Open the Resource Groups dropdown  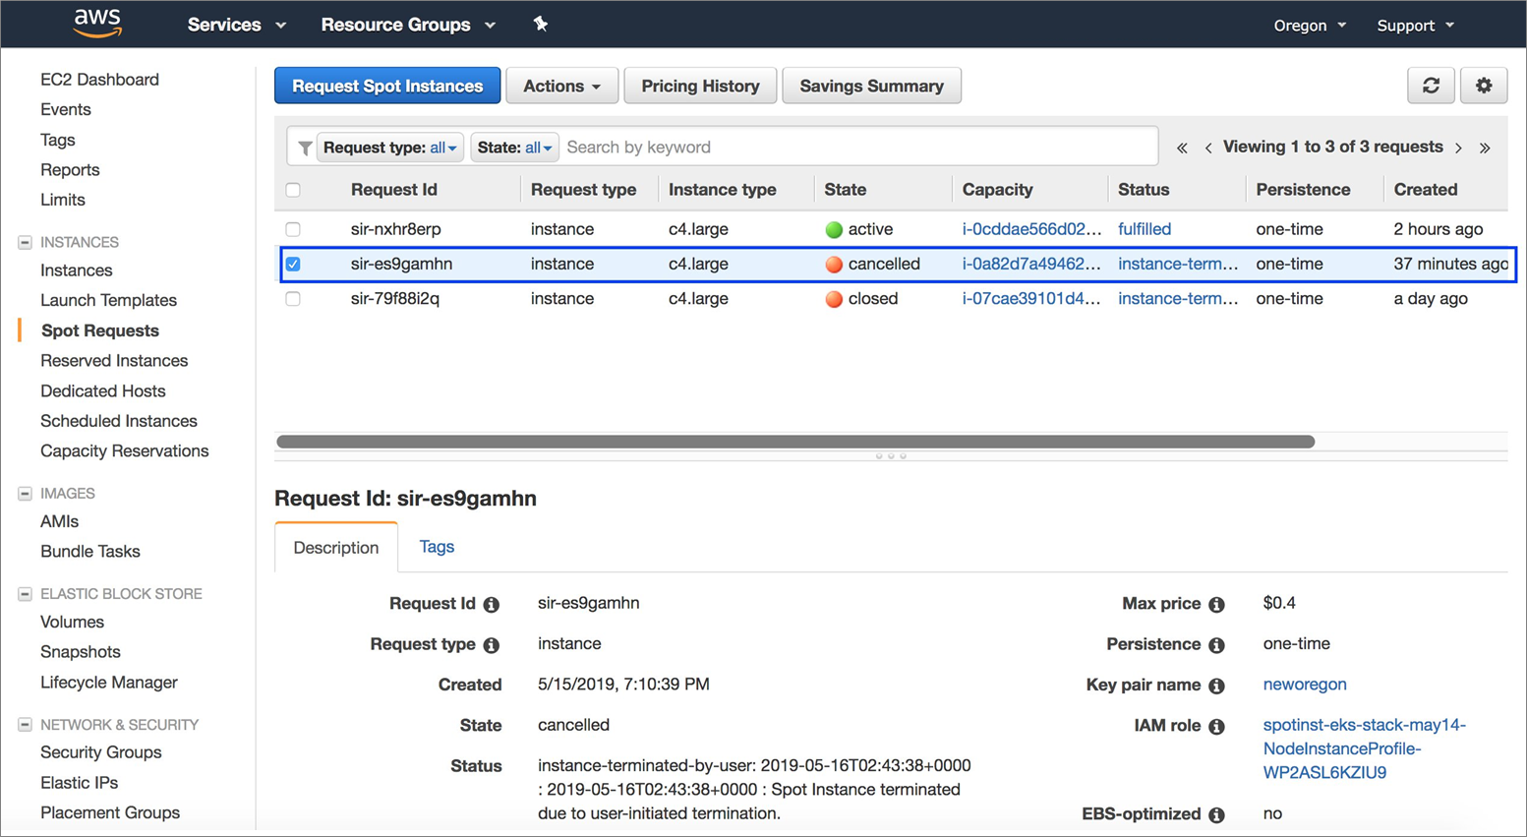coord(408,25)
